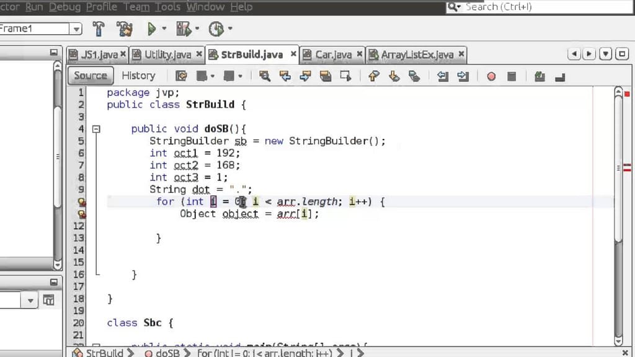Click Find Selection magnifier icon in editor toolbar

tap(265, 76)
